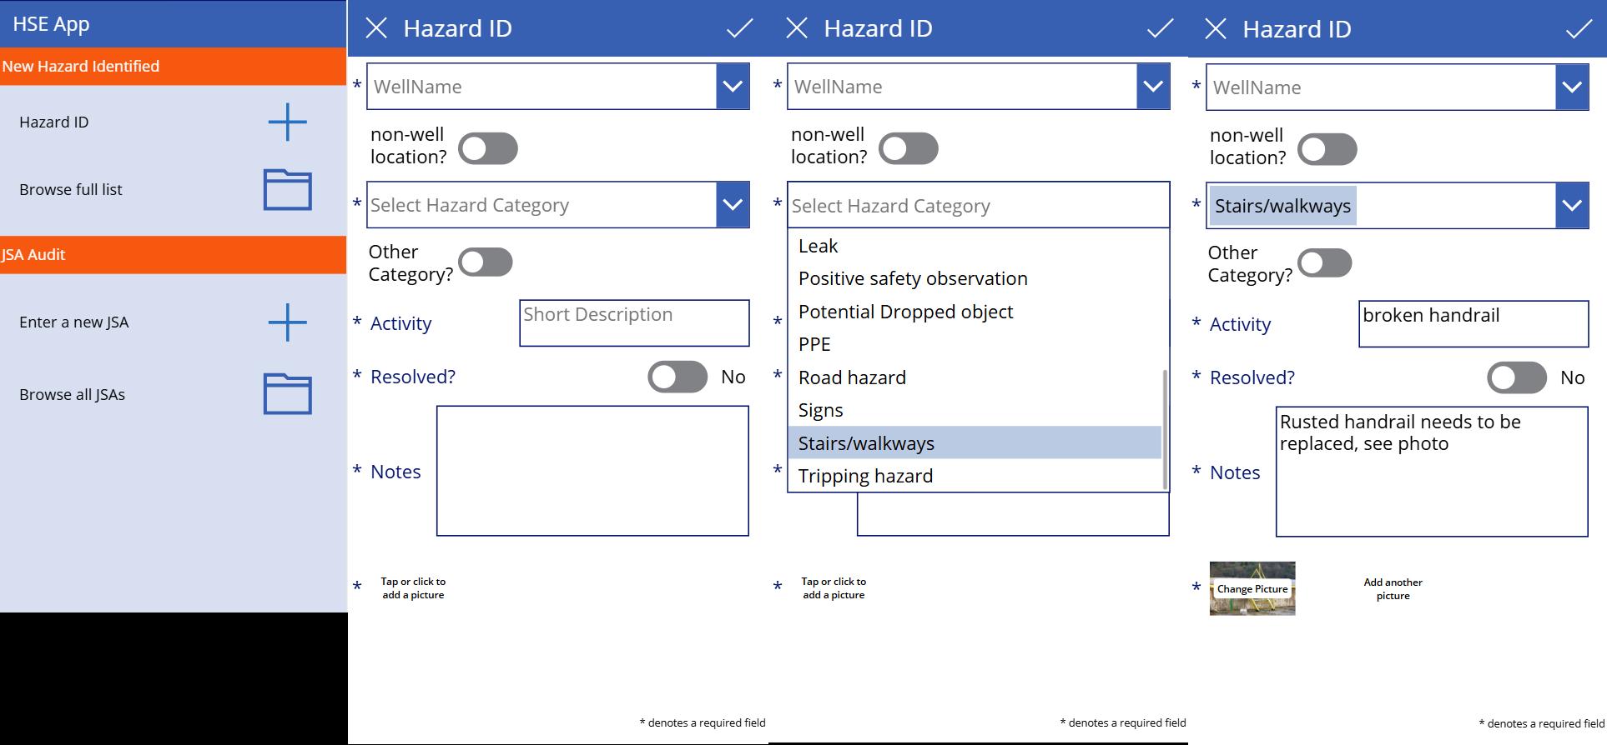1607x745 pixels.
Task: Click the X icon on the form with open category list
Action: point(797,28)
